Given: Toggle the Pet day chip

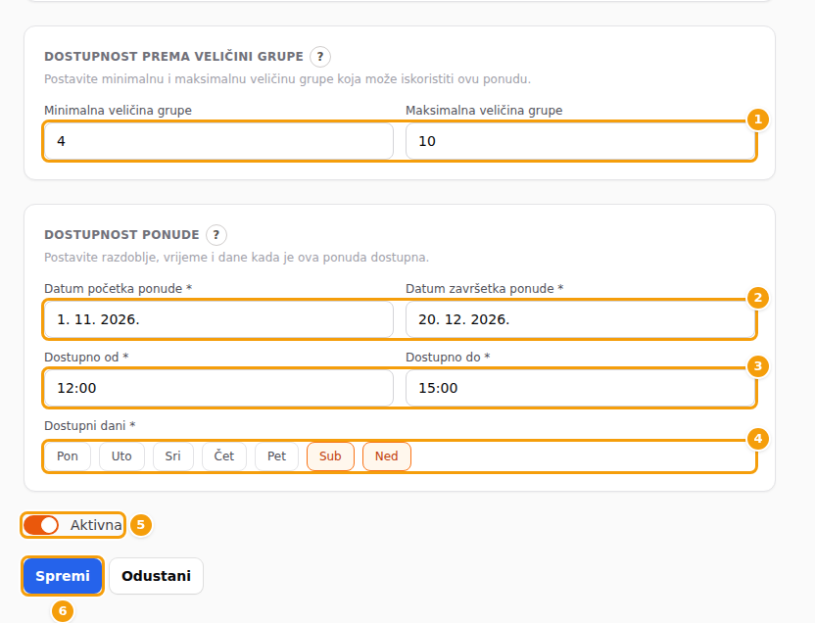Looking at the screenshot, I should click(x=276, y=456).
